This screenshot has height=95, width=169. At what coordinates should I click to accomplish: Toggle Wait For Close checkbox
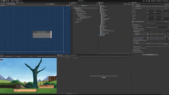pos(147,49)
